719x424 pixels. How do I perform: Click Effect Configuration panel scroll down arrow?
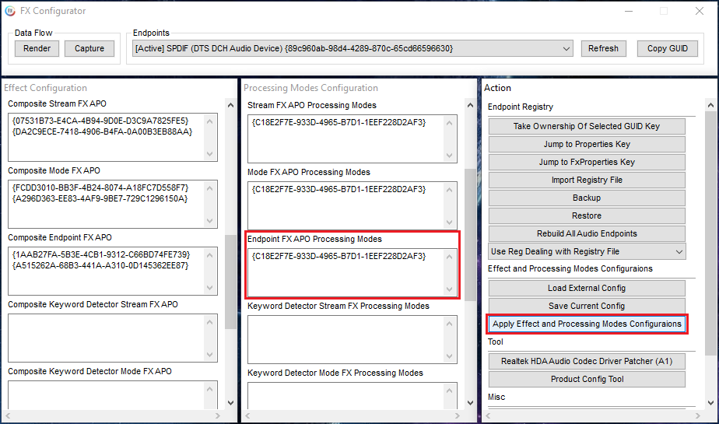(x=230, y=403)
